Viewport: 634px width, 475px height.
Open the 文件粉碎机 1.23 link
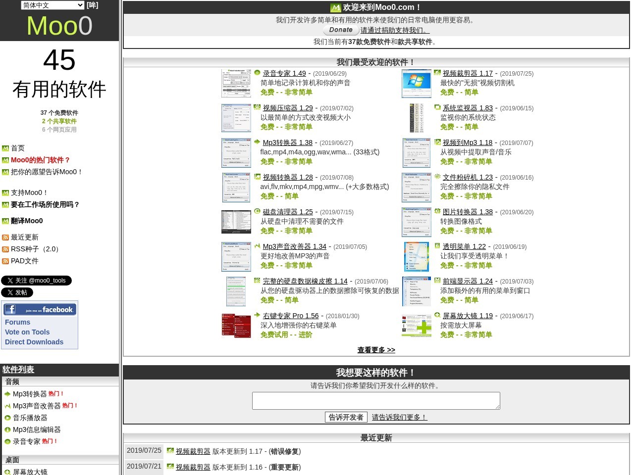(468, 177)
